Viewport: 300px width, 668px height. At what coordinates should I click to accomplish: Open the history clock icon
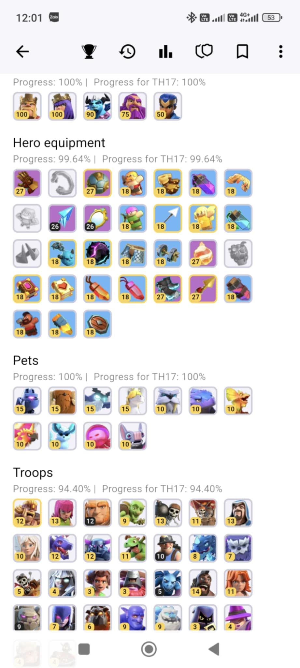(x=127, y=52)
